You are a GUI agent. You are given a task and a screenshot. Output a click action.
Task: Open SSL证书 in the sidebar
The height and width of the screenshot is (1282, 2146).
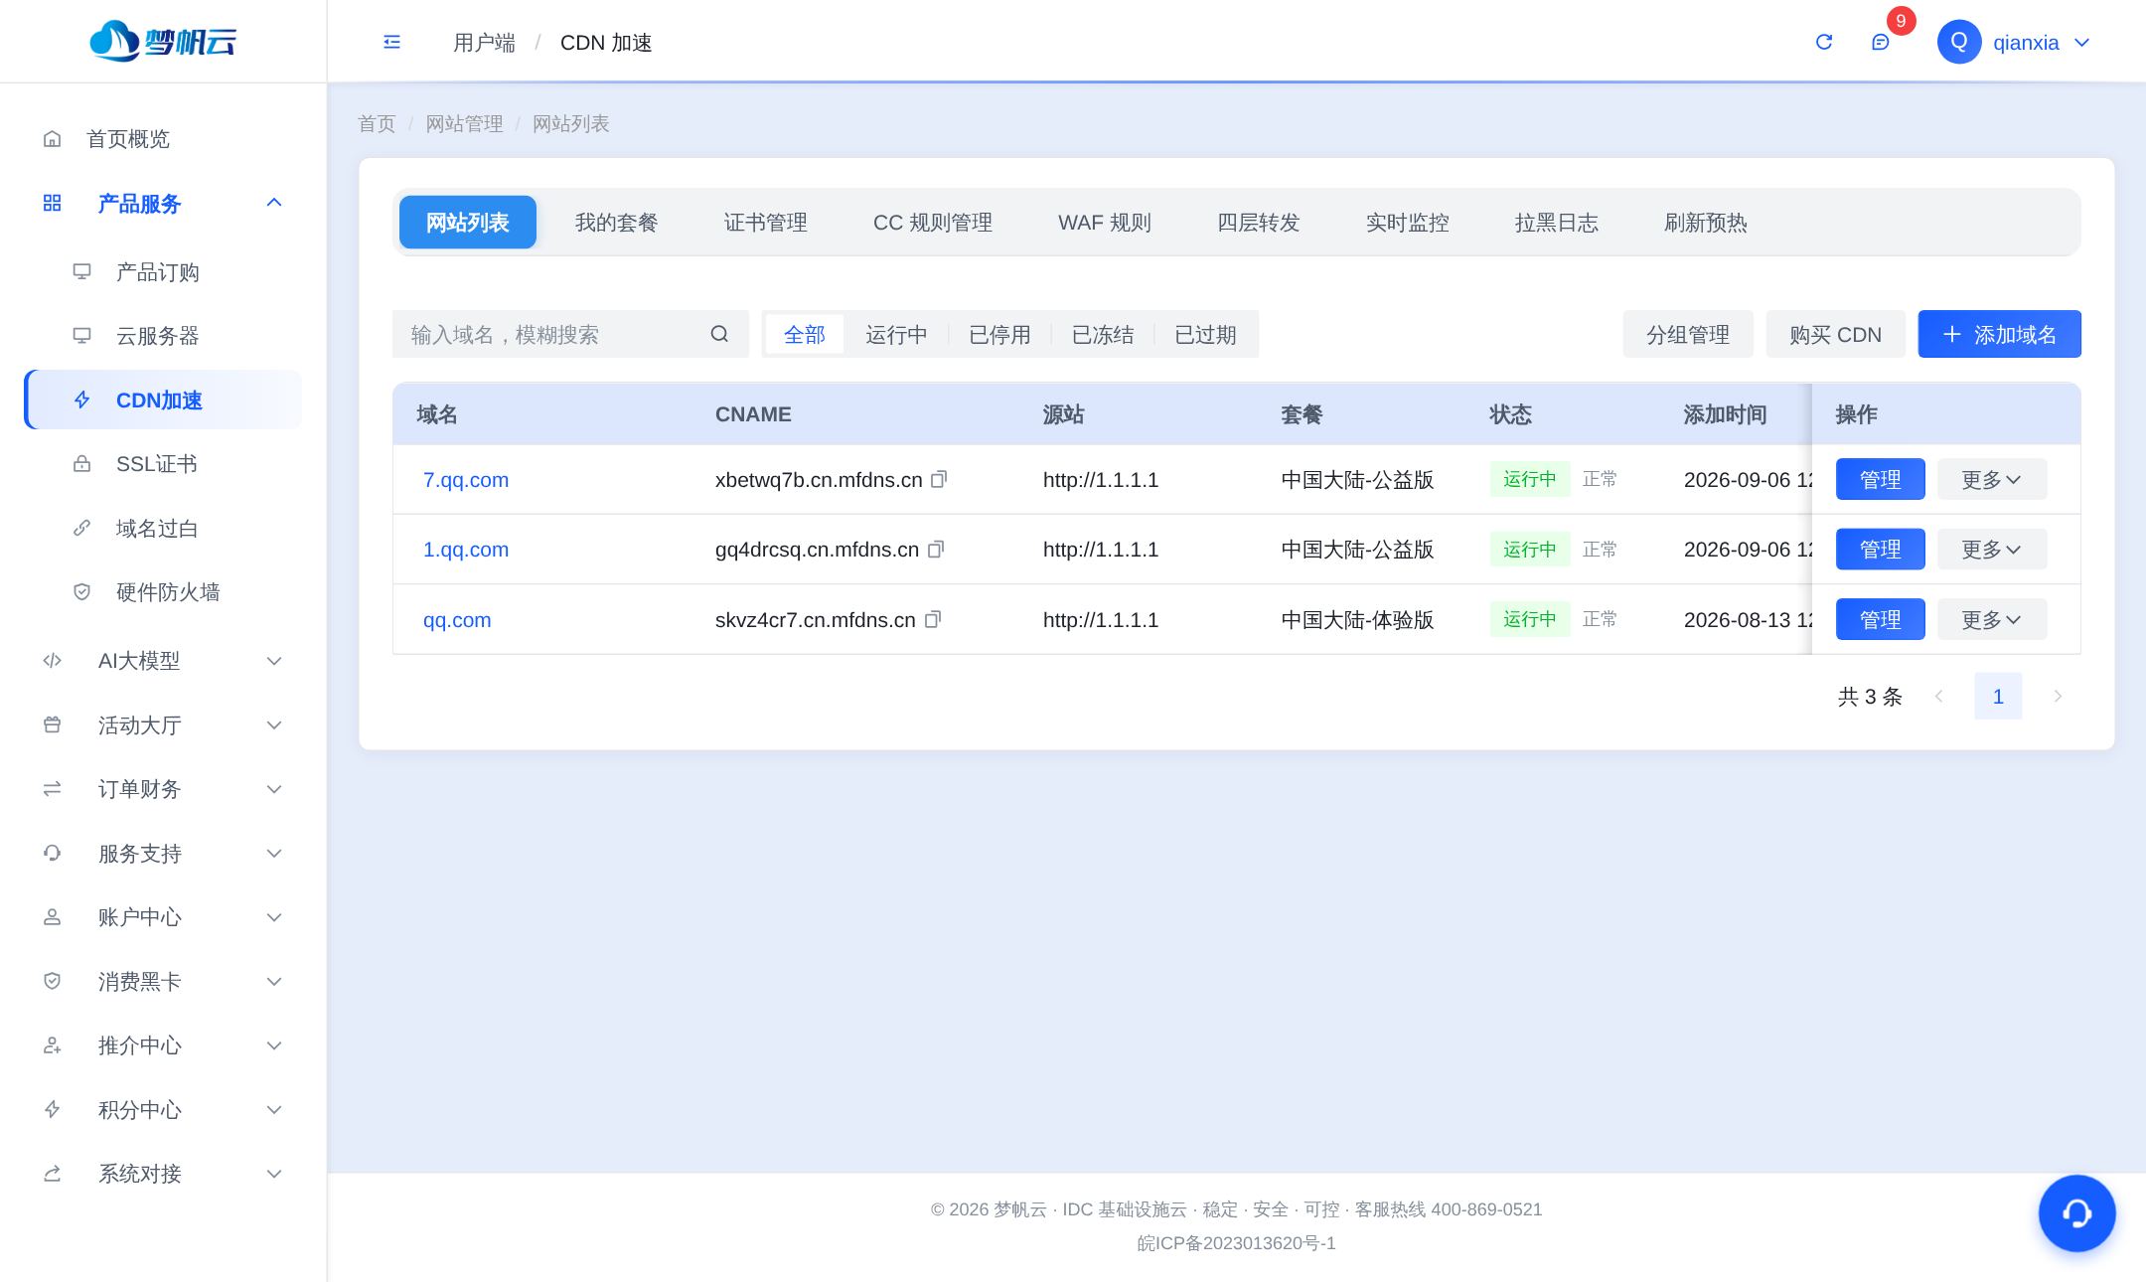pyautogui.click(x=163, y=464)
